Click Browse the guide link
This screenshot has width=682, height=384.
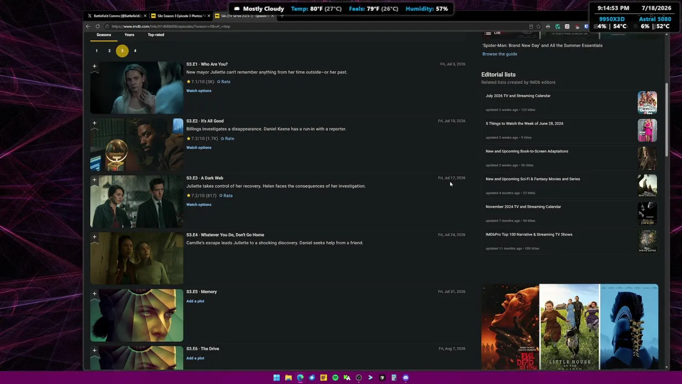click(500, 54)
